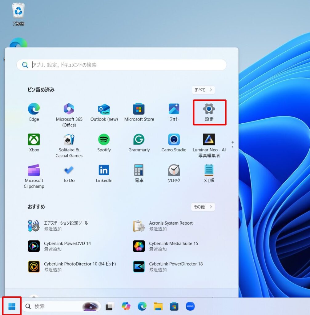
Task: Click the Windows Start button
Action: coord(12,306)
